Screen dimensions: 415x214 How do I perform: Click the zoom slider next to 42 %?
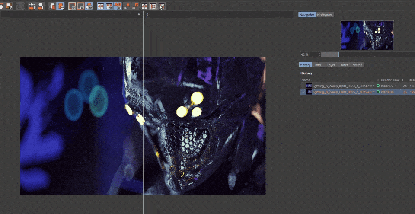[x=368, y=54]
